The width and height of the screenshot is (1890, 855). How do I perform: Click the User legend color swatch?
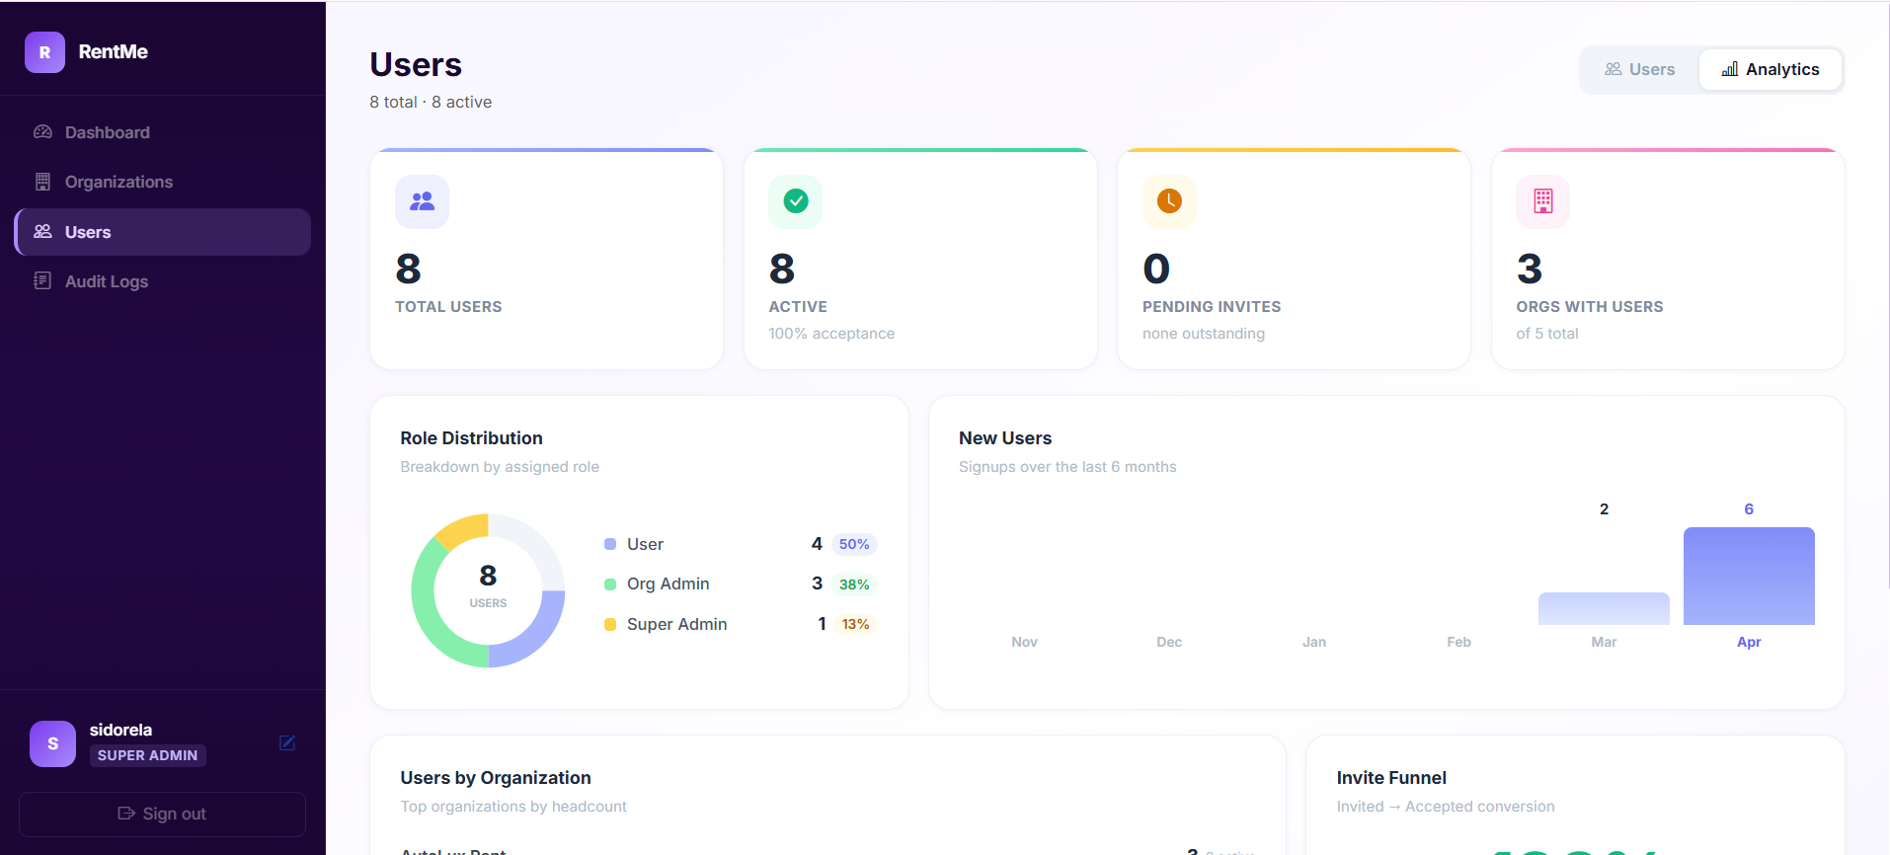pyautogui.click(x=610, y=544)
